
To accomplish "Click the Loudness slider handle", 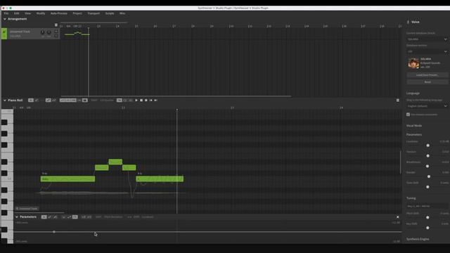I will tap(428, 145).
